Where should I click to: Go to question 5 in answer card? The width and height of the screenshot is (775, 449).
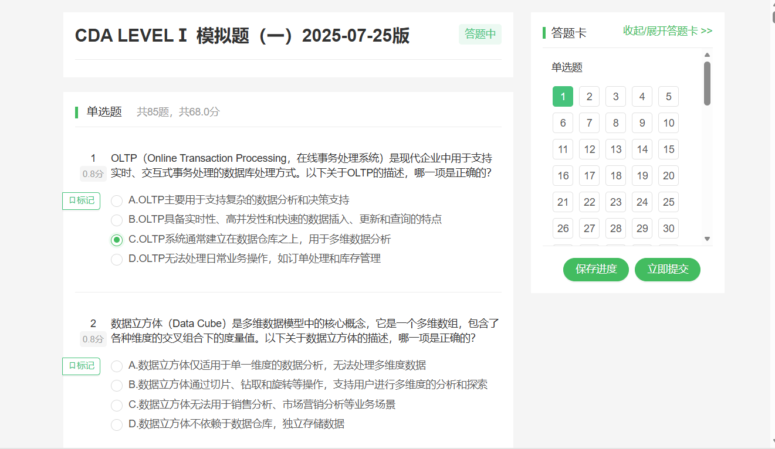pyautogui.click(x=668, y=97)
